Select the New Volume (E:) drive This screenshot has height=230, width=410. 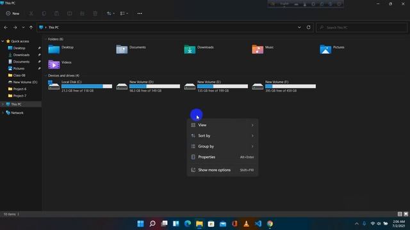coord(216,86)
